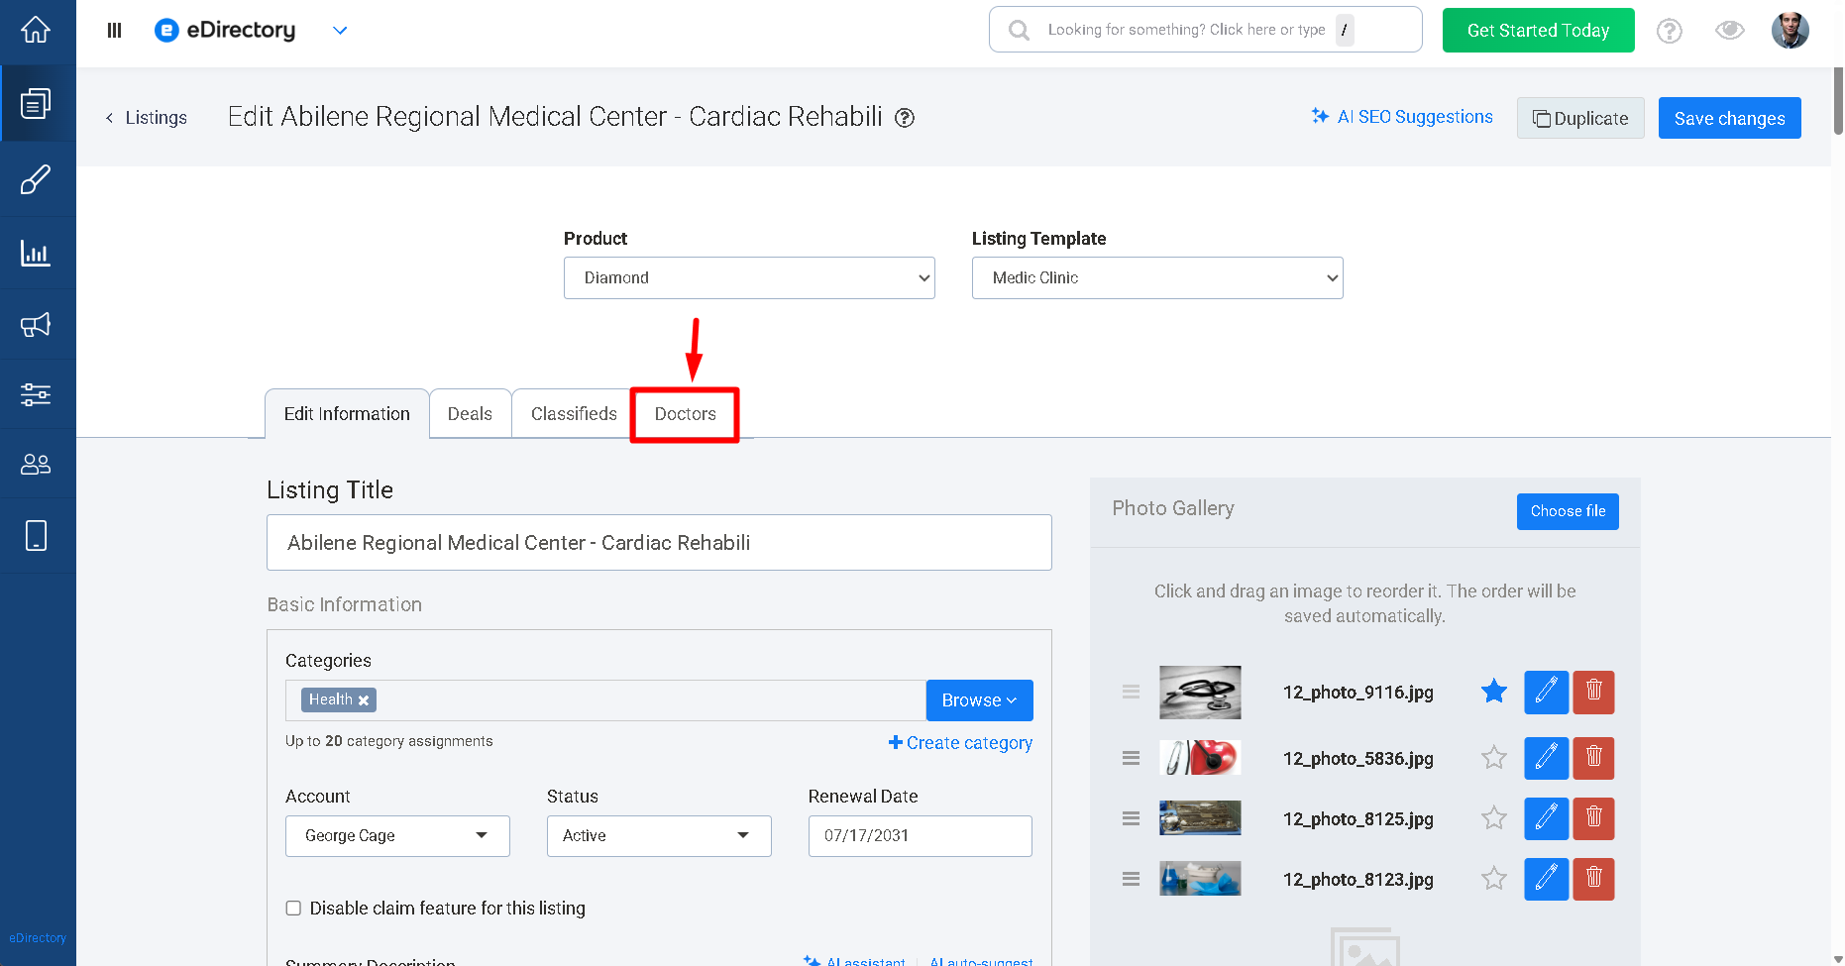Screen dimensions: 1845x966
Task: Open the design paintbrush sidebar icon
Action: click(x=36, y=179)
